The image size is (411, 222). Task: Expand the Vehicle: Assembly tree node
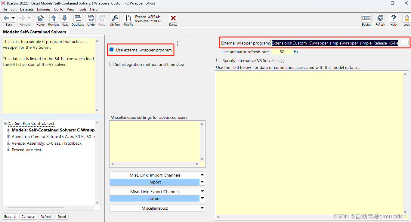9,143
